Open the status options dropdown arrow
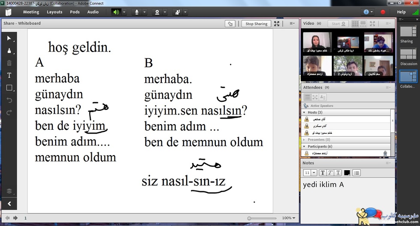 click(x=185, y=12)
